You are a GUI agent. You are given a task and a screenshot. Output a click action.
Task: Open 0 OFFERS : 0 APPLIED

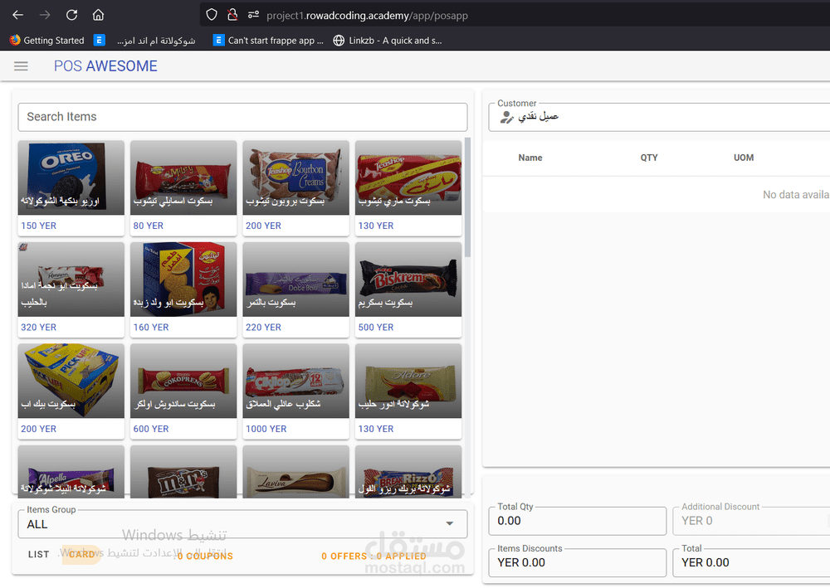click(373, 556)
